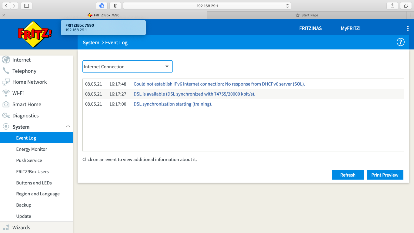Switch to the Start Page tab
This screenshot has width=414, height=233.
pyautogui.click(x=307, y=15)
